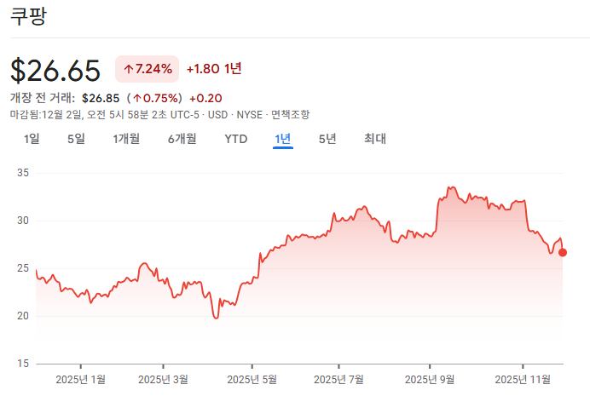The image size is (590, 396).
Task: Select the 1년 range tab
Action: [x=283, y=139]
